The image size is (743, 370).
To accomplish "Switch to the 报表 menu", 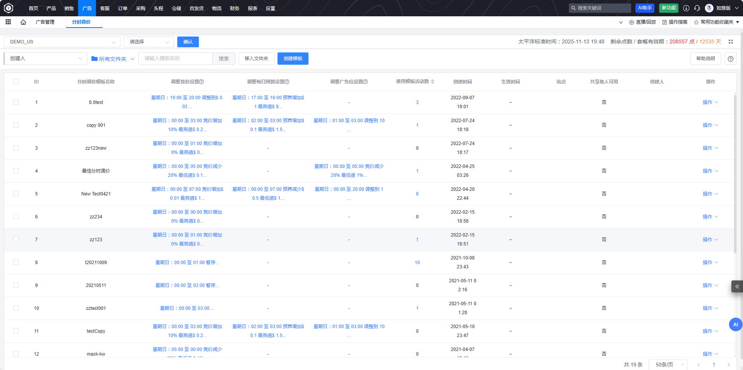I will (x=252, y=8).
